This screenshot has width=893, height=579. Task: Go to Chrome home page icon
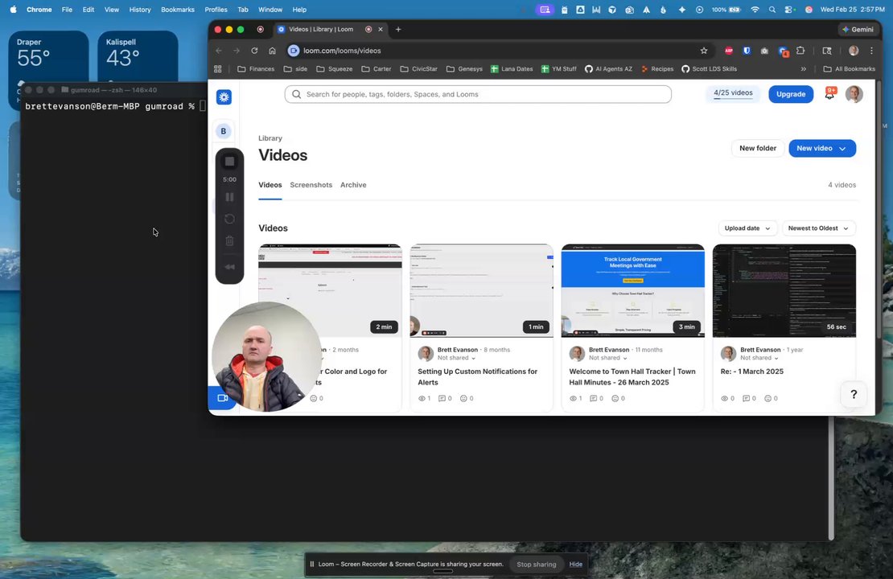click(x=272, y=51)
